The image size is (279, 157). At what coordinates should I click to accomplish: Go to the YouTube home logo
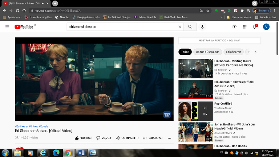[x=24, y=27]
